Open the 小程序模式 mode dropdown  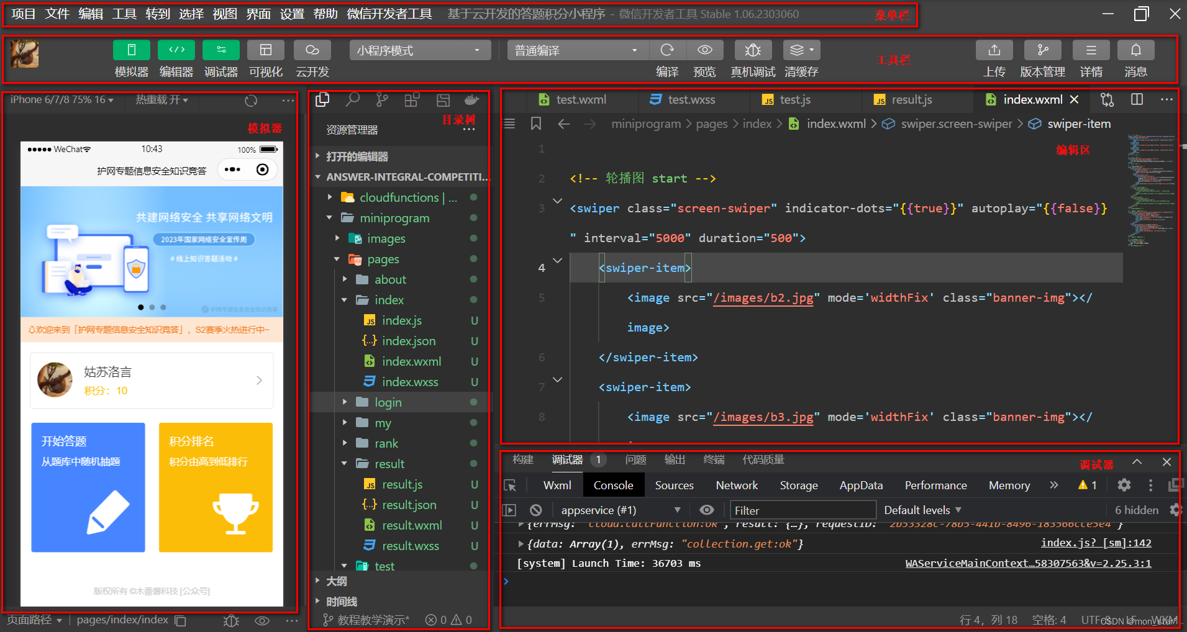click(421, 50)
